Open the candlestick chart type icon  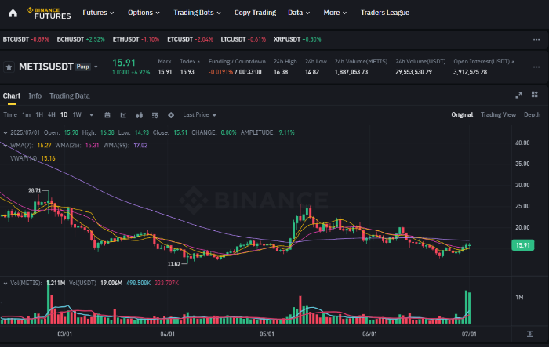140,115
